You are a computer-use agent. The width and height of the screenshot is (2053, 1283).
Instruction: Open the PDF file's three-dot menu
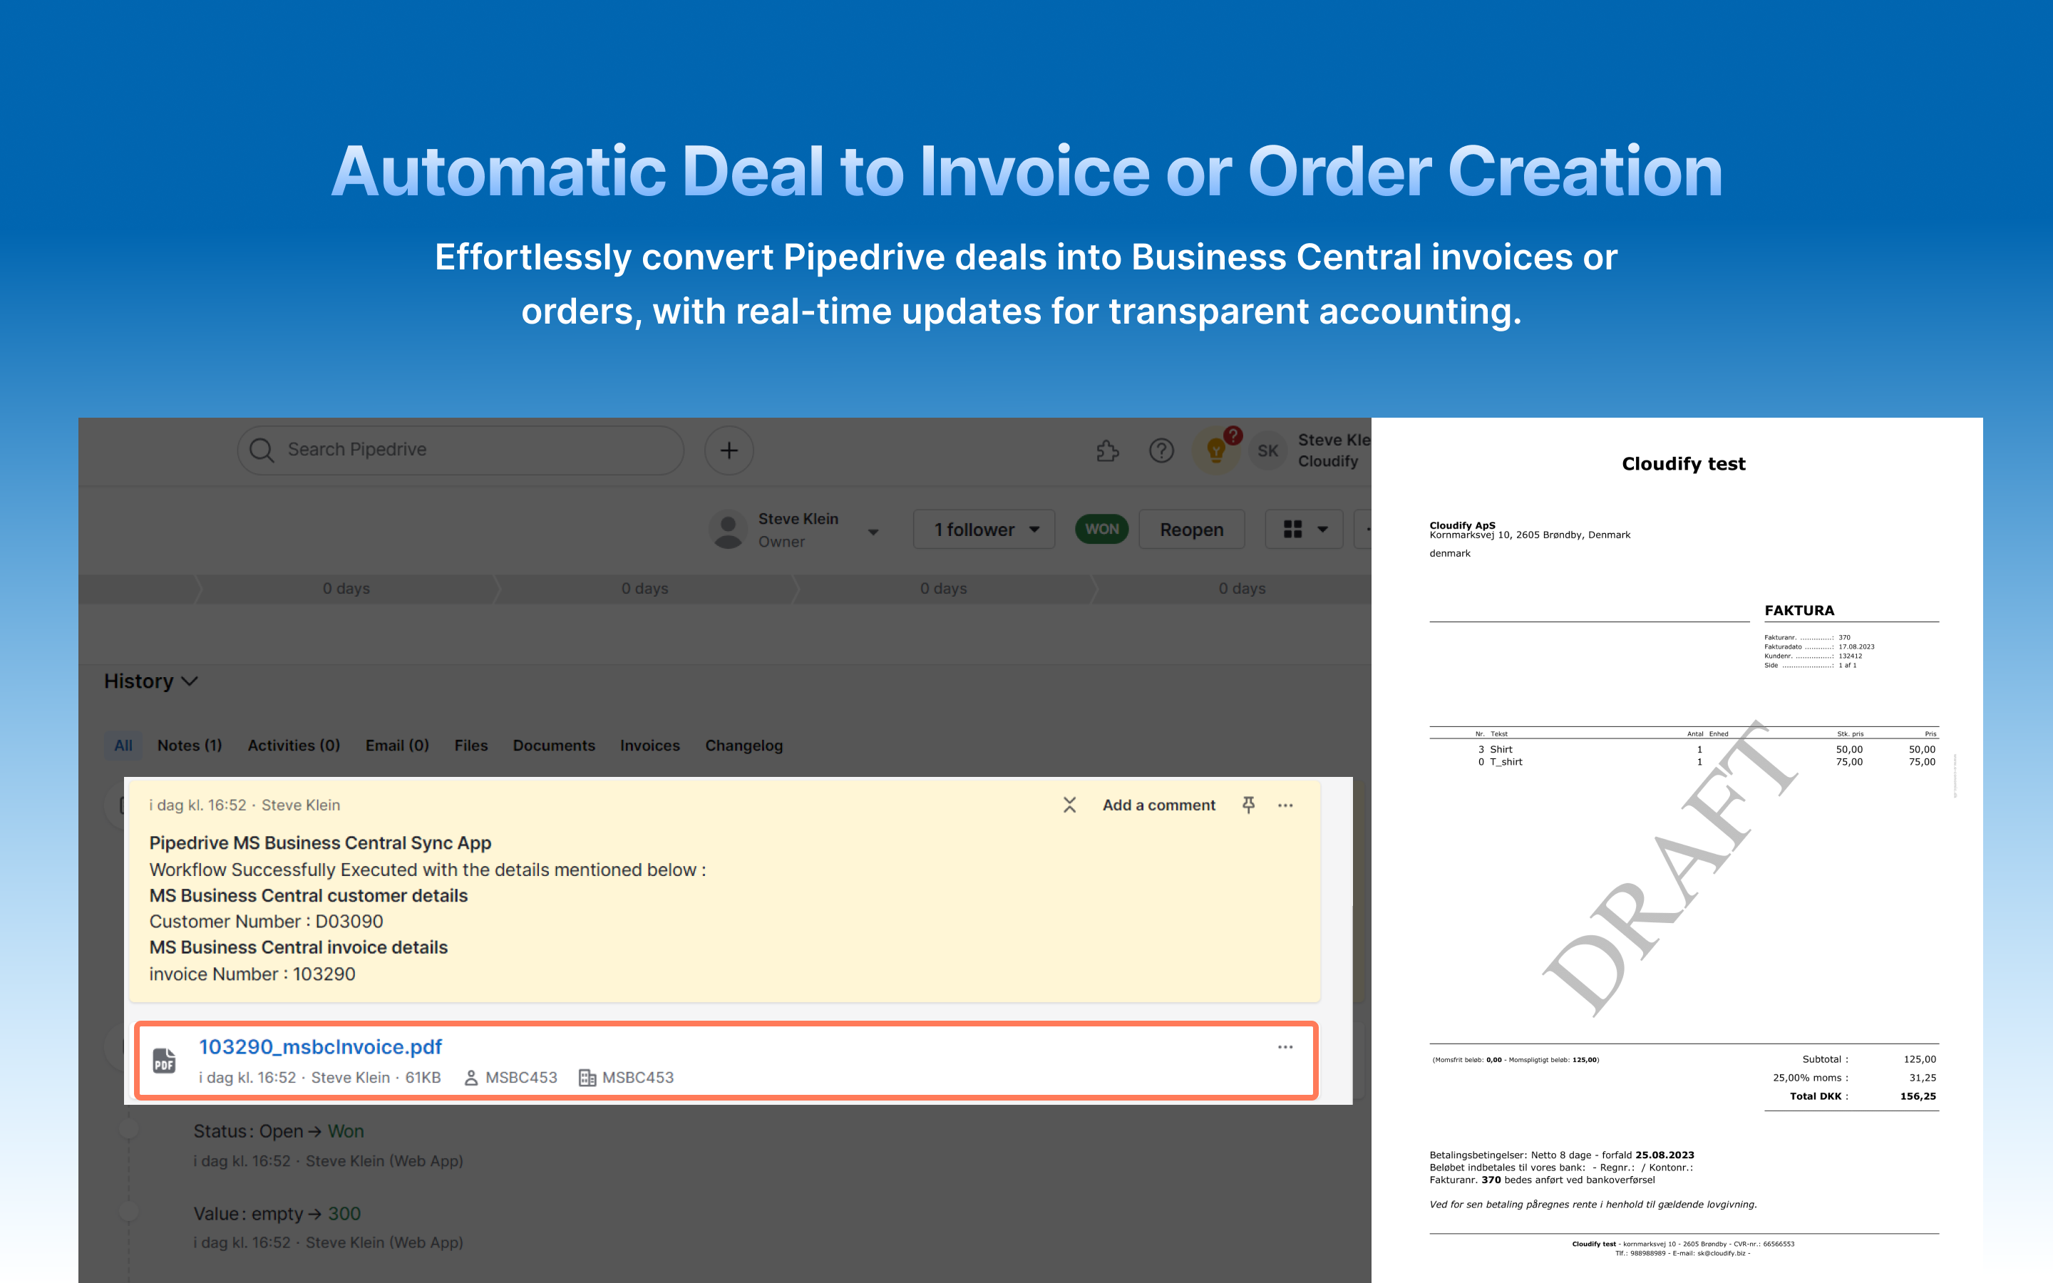1285,1047
